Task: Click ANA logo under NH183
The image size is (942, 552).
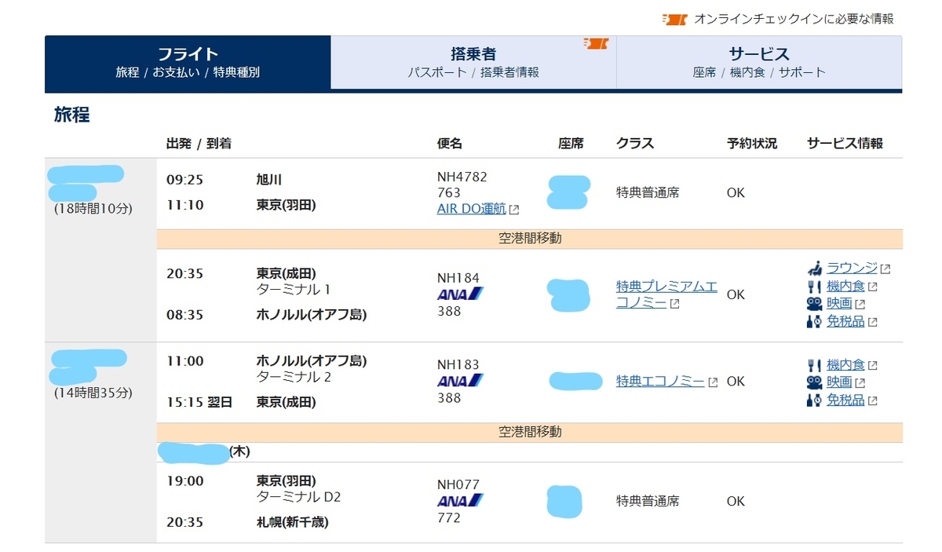Action: click(x=460, y=382)
